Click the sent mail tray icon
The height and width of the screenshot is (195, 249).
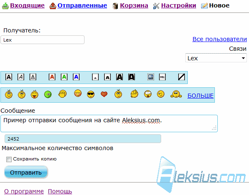pyautogui.click(x=53, y=6)
